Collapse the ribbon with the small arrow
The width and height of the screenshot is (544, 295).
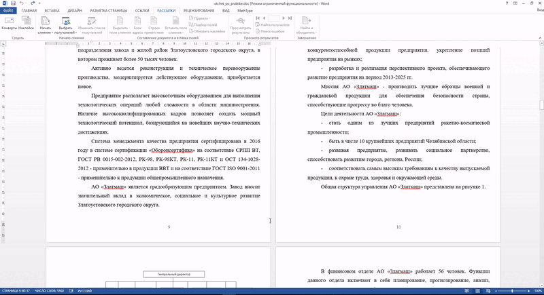[x=540, y=38]
